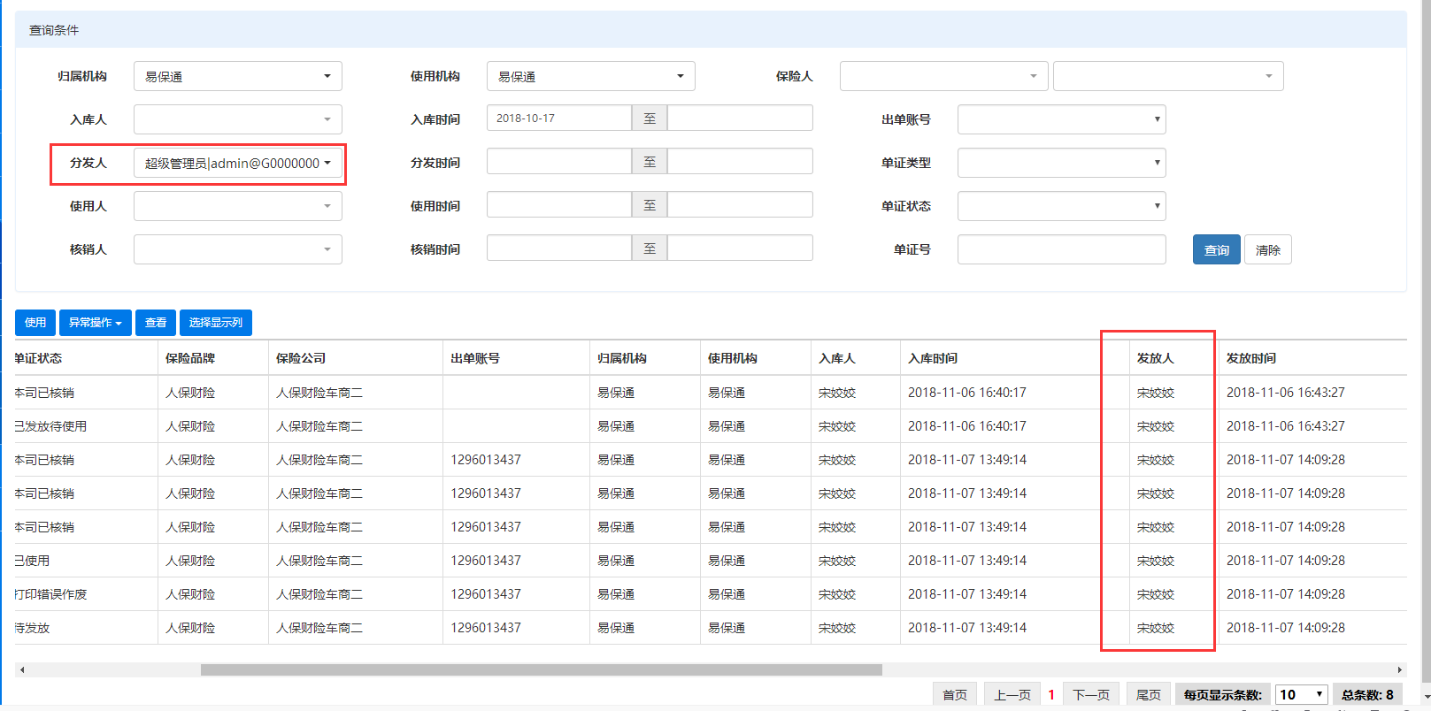Go to 下一页 in pagination
The width and height of the screenshot is (1431, 711).
[1090, 695]
